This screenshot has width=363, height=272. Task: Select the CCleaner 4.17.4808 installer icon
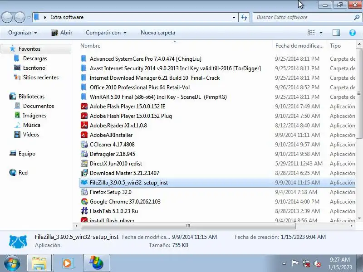(84, 144)
